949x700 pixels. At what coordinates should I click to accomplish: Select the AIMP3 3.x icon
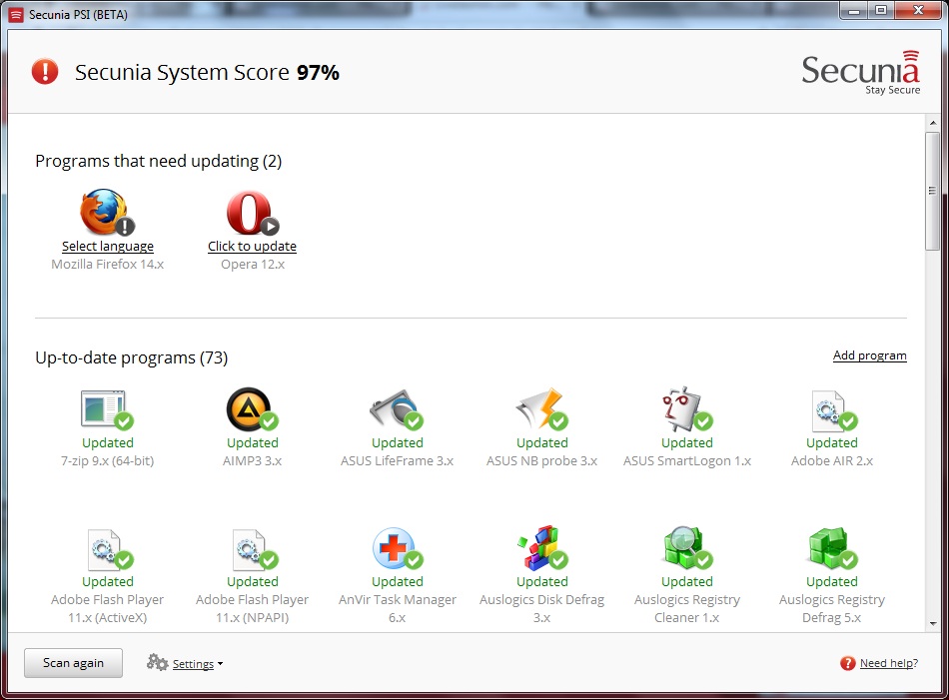[x=253, y=409]
